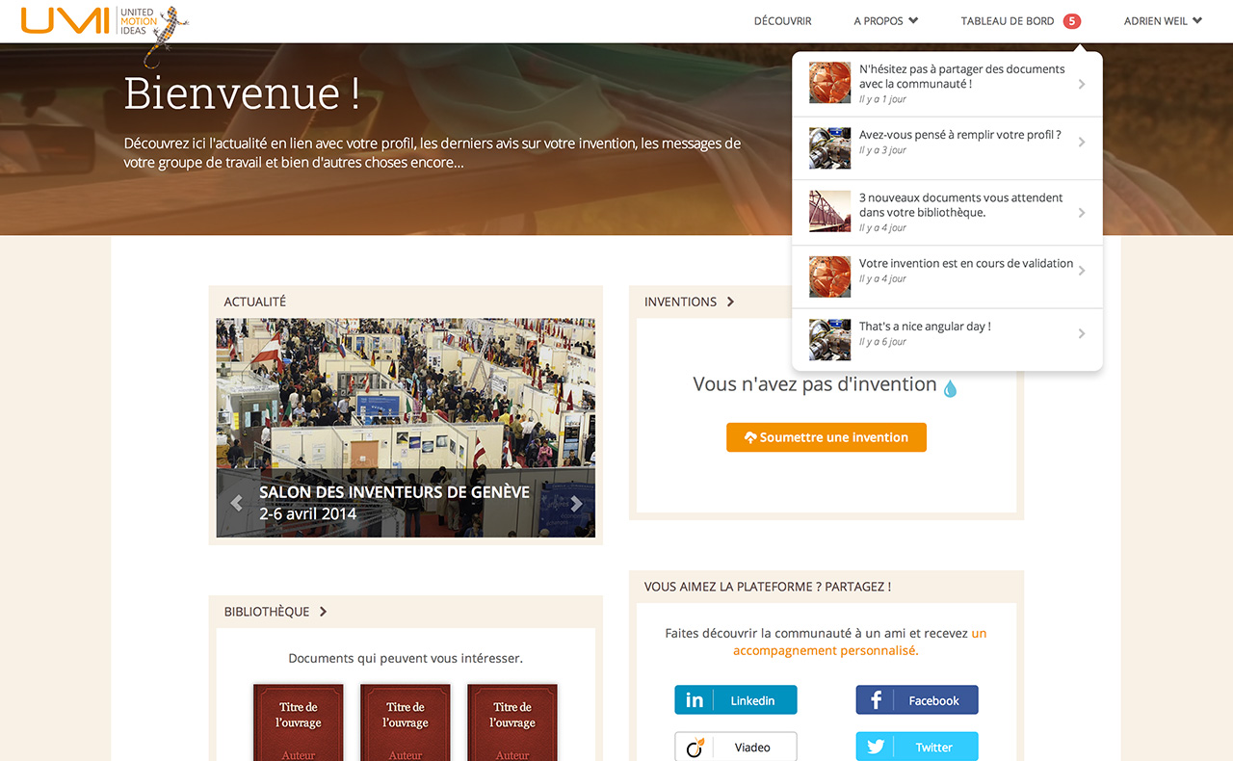Click chevron beside the invention validation notification

(x=1082, y=271)
